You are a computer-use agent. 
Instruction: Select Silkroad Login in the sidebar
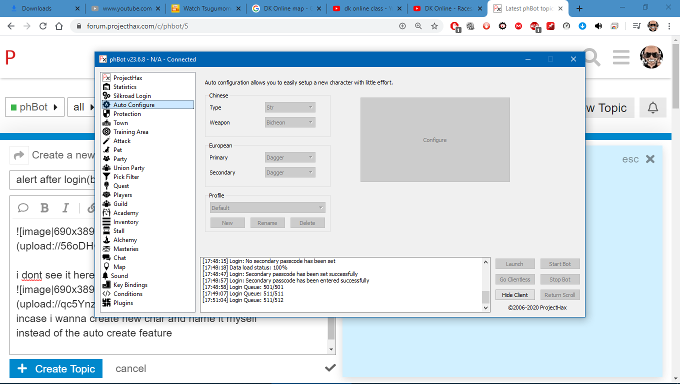coord(132,96)
